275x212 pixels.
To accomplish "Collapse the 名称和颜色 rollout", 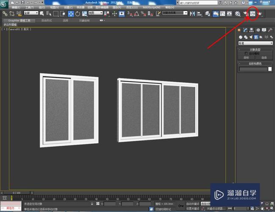I will tap(255, 64).
